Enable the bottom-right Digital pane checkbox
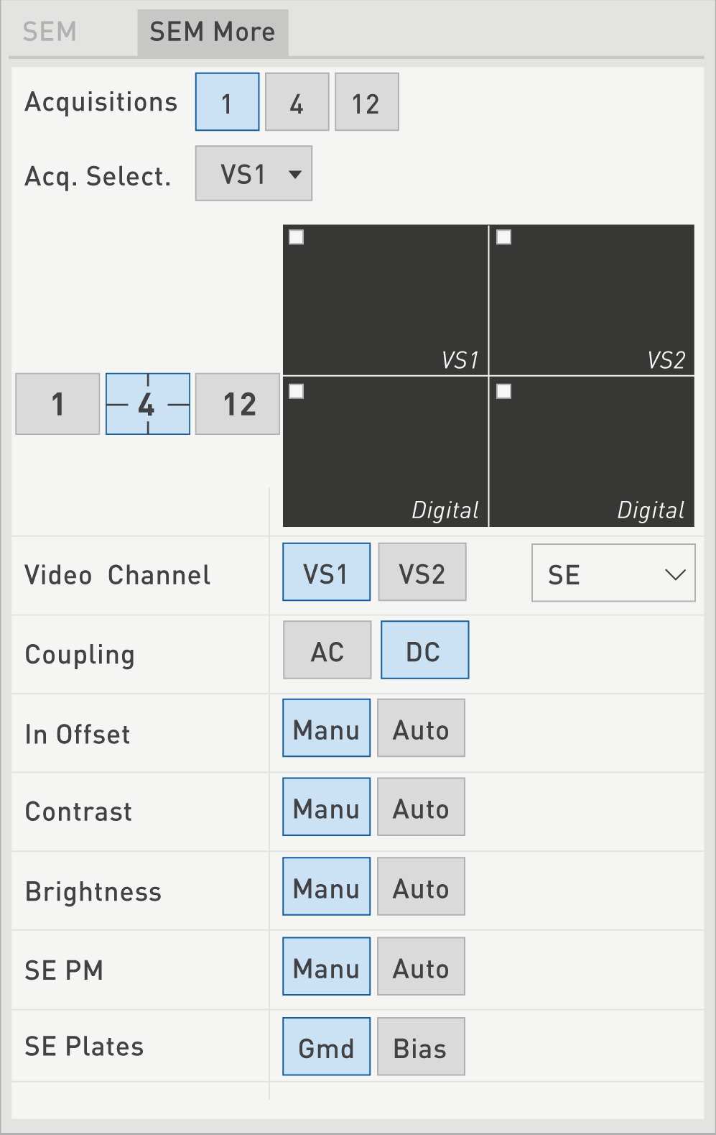The width and height of the screenshot is (716, 1135). pos(504,391)
